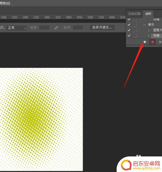Toggle the dialog box for the 演示 action
The image size is (162, 172).
(x=134, y=25)
